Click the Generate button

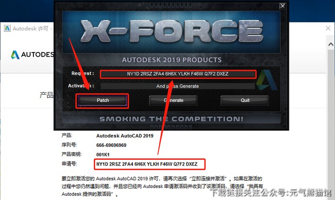173,100
